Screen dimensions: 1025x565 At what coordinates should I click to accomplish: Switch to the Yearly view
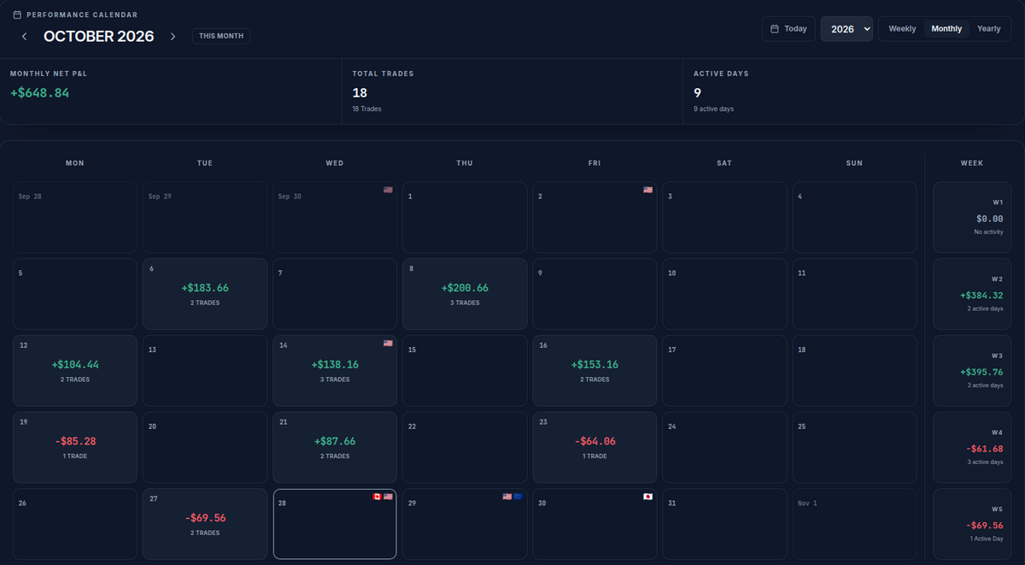[989, 28]
